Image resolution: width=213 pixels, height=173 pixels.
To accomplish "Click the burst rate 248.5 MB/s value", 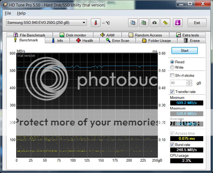I will 187,150.
